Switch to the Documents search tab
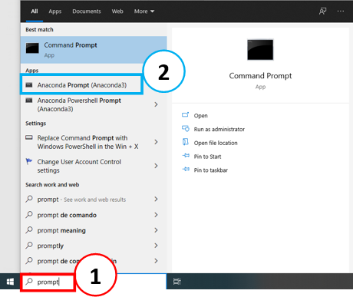353x297 pixels. click(x=87, y=12)
